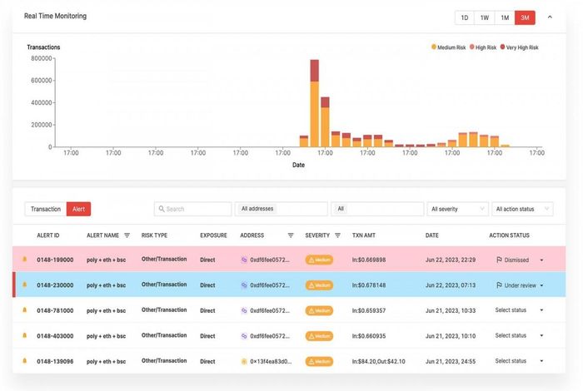The image size is (583, 391).
Task: Open Select status for alert 0148-403000
Action: click(x=519, y=335)
